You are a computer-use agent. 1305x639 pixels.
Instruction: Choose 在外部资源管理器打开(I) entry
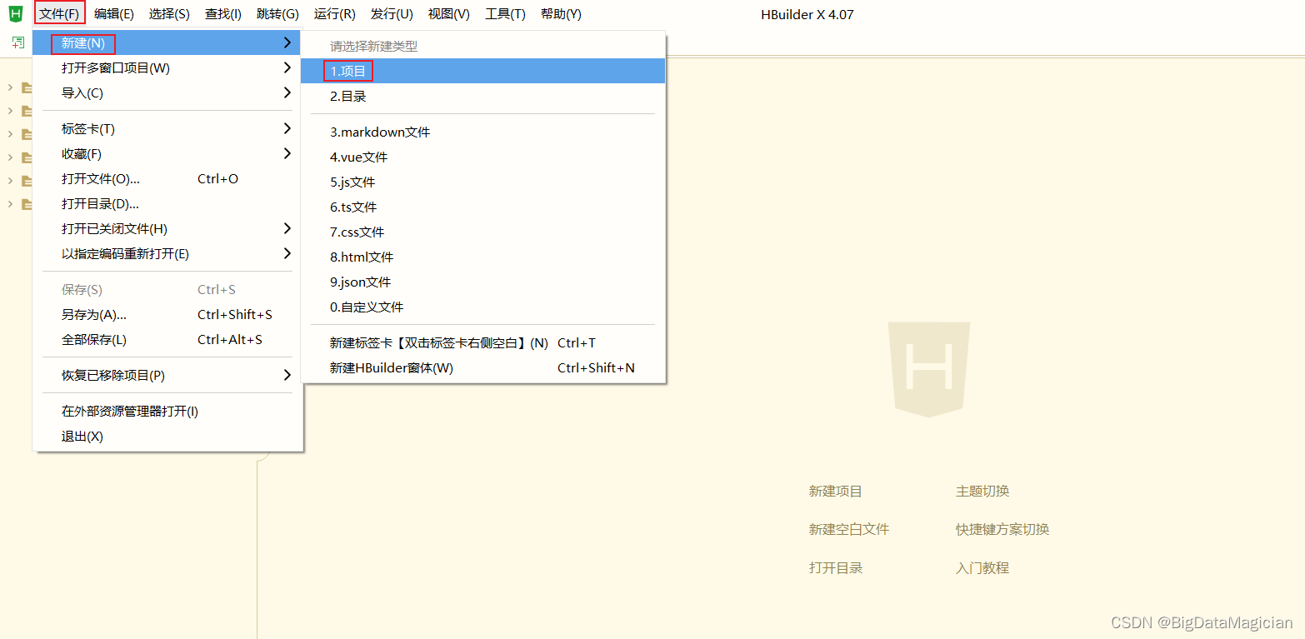point(167,412)
